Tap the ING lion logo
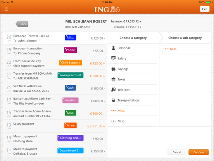This screenshot has height=161, width=214. click(x=107, y=9)
